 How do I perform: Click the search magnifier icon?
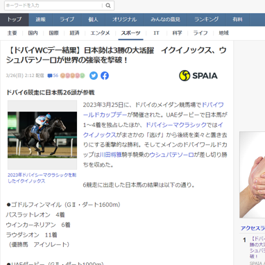click(108, 6)
